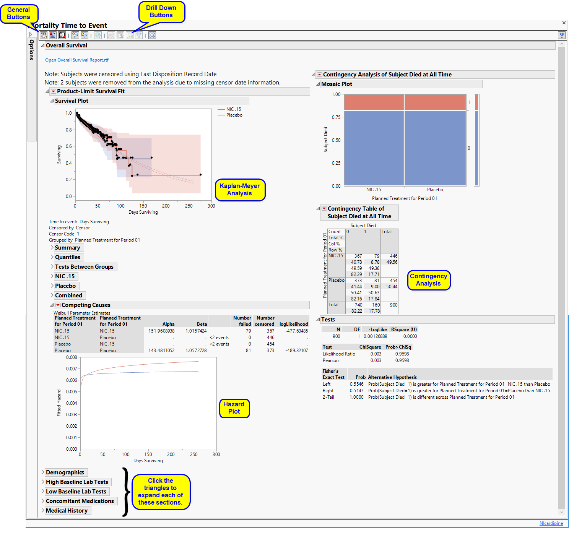This screenshot has width=569, height=560.
Task: Open Contingency Analysis red triangle menu
Action: (x=320, y=75)
